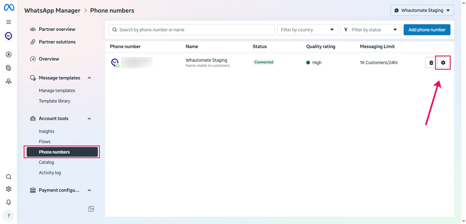466x224 pixels.
Task: Select Phone numbers in the sidebar
Action: 62,152
